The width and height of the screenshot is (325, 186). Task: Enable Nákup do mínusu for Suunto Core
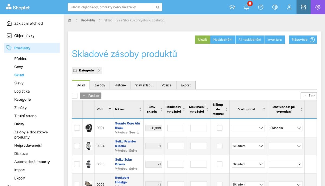click(x=220, y=128)
